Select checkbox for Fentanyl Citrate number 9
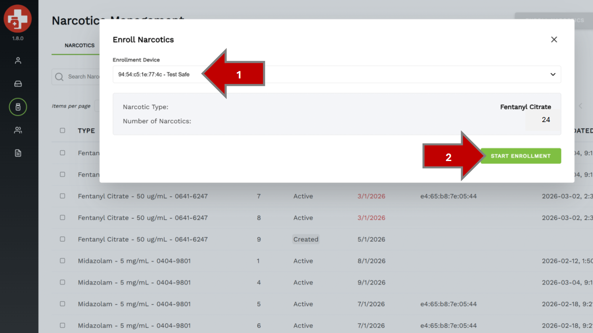 [x=63, y=239]
